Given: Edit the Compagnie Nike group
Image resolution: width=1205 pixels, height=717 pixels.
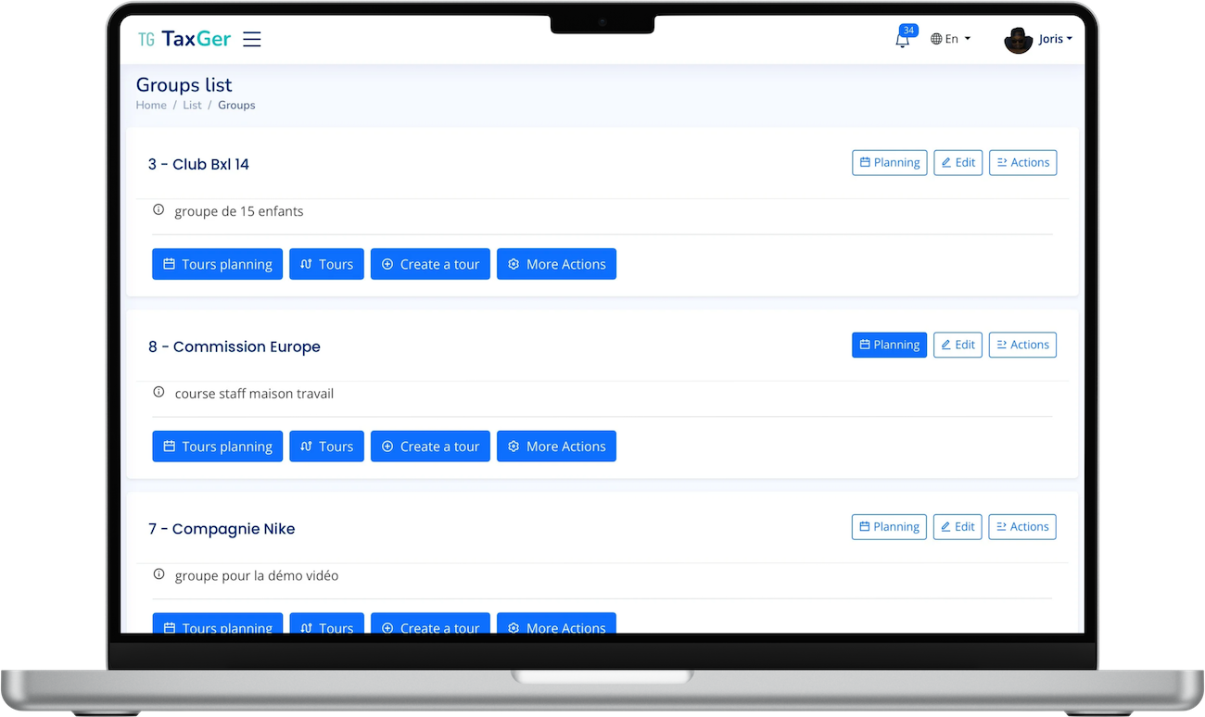Looking at the screenshot, I should [958, 527].
